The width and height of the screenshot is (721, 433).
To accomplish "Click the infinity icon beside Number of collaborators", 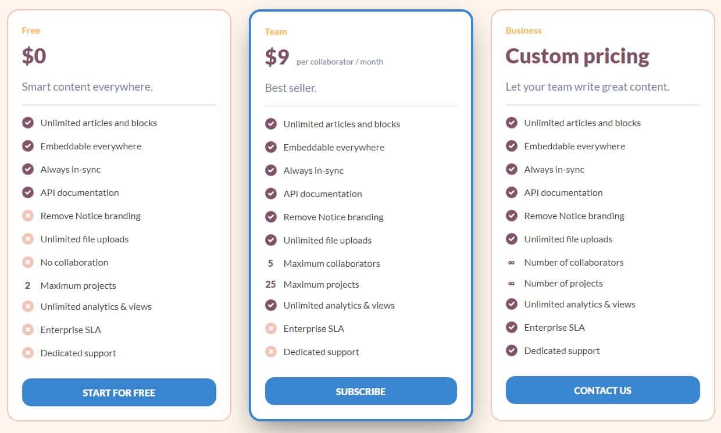I will coord(512,262).
